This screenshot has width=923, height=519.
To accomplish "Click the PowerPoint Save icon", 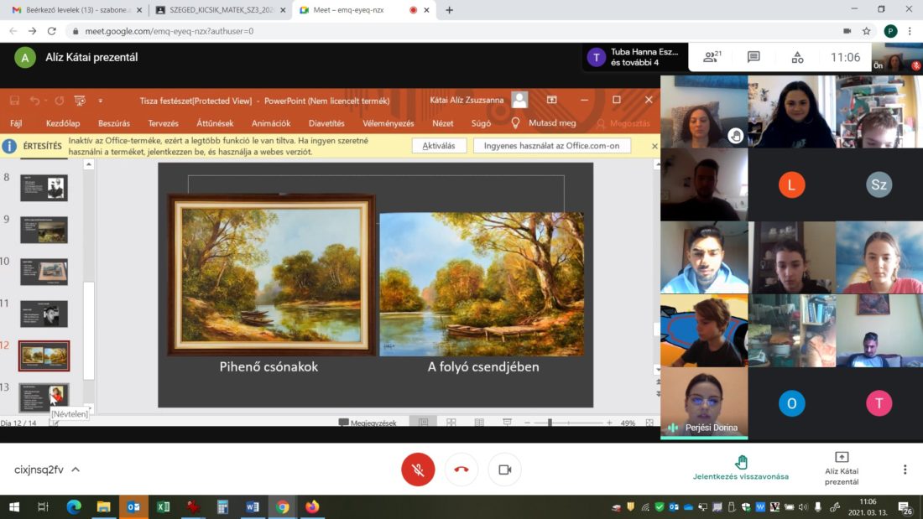I will 15,101.
